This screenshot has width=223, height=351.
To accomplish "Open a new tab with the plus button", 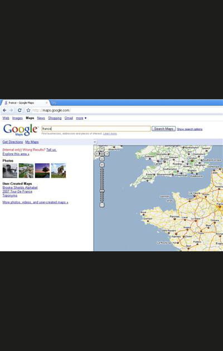I will click(x=54, y=103).
